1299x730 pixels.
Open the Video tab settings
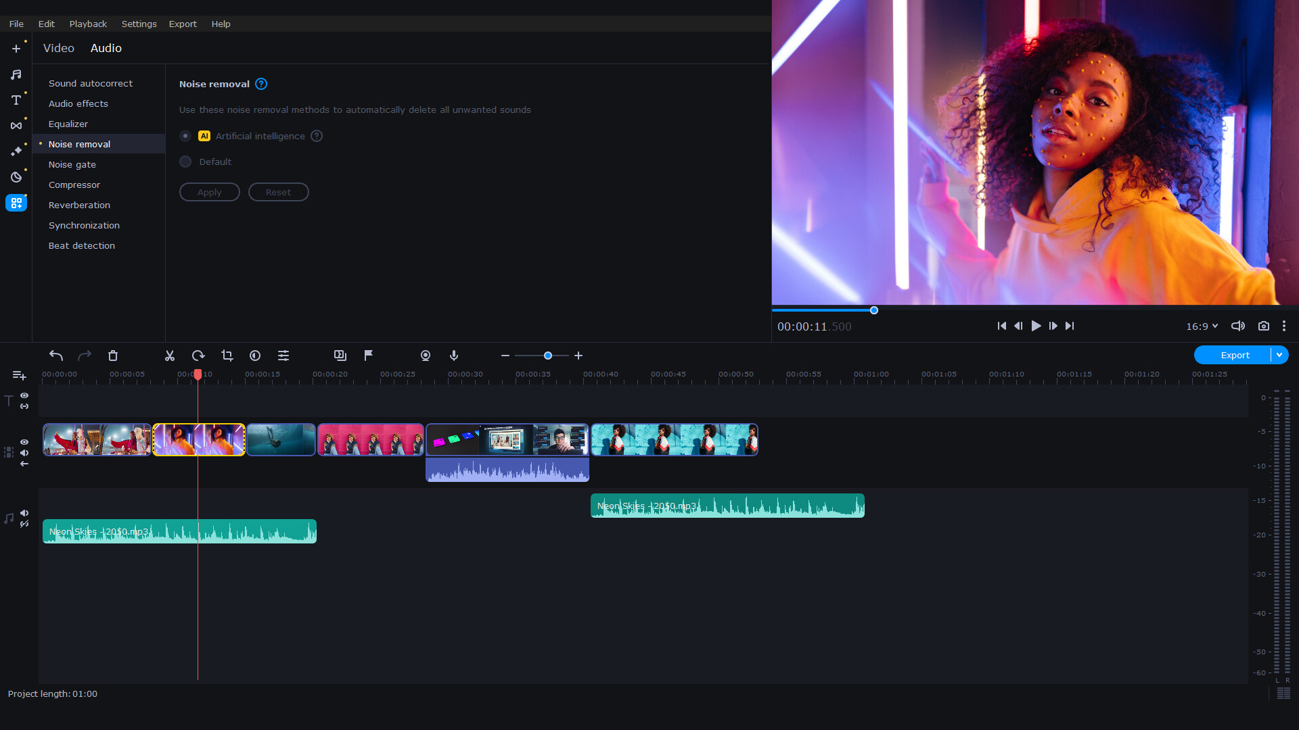(60, 48)
